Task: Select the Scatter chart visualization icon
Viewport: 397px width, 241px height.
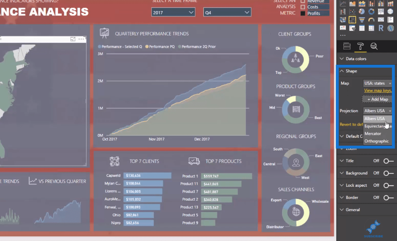Action: click(352, 12)
